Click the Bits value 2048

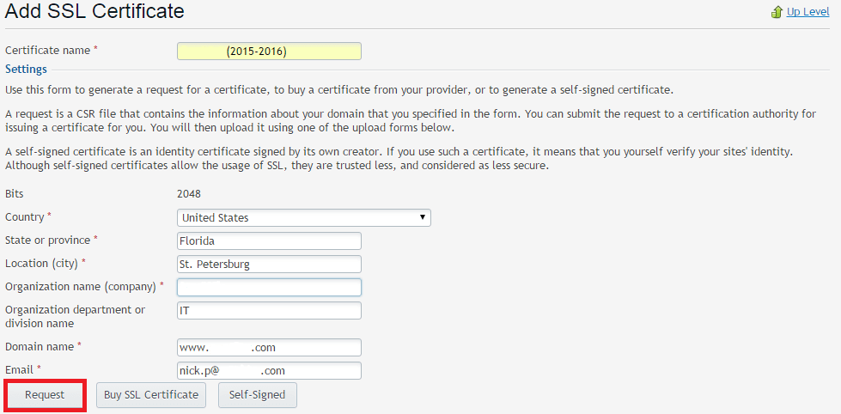(x=190, y=193)
